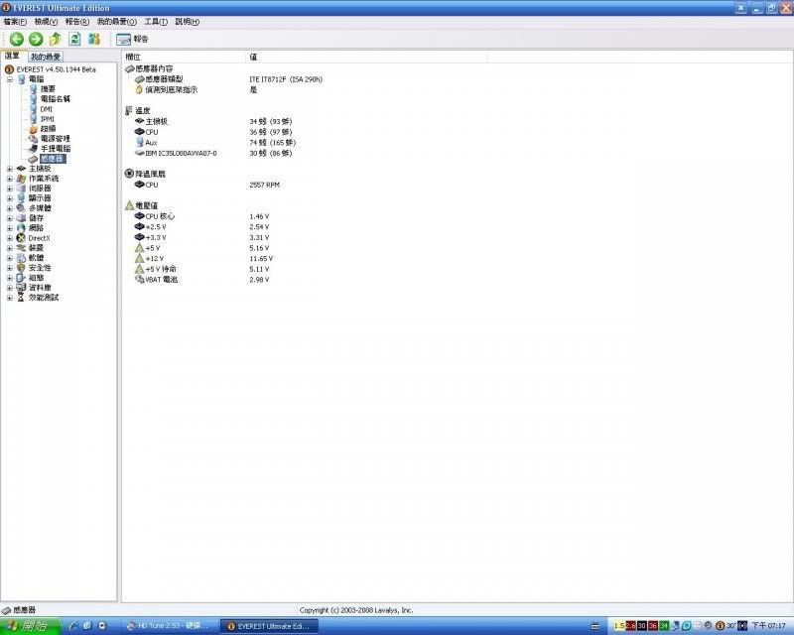Screen dimensions: 794x635
Task: Click the users icon in toolbar
Action: pos(94,39)
